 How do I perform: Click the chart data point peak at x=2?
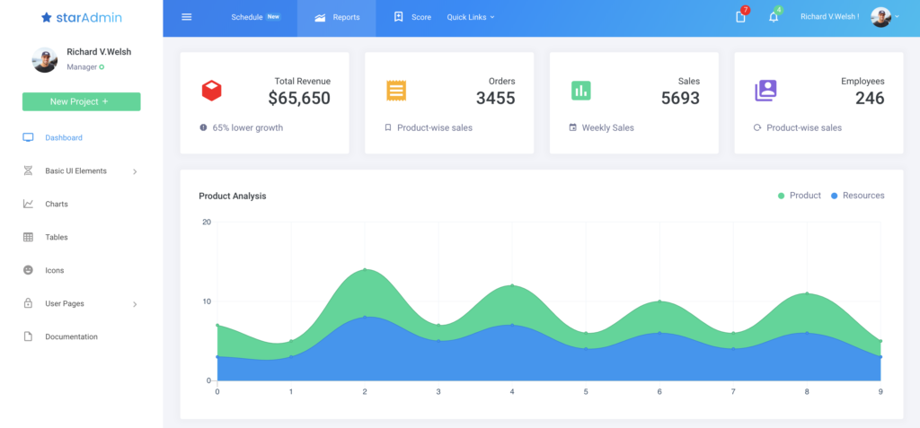(365, 269)
